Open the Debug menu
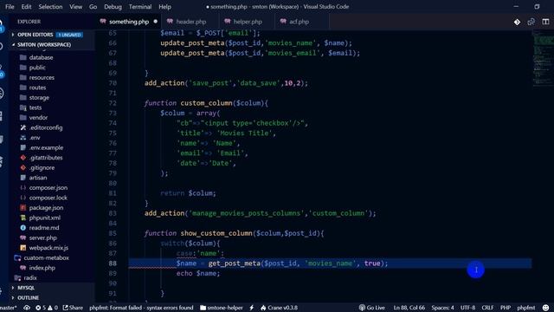 pos(113,7)
